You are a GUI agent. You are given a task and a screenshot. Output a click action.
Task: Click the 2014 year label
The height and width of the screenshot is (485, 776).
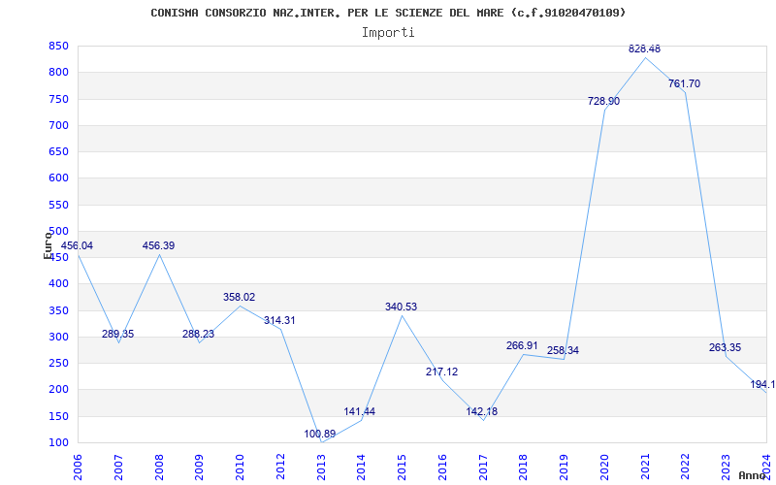coord(361,468)
